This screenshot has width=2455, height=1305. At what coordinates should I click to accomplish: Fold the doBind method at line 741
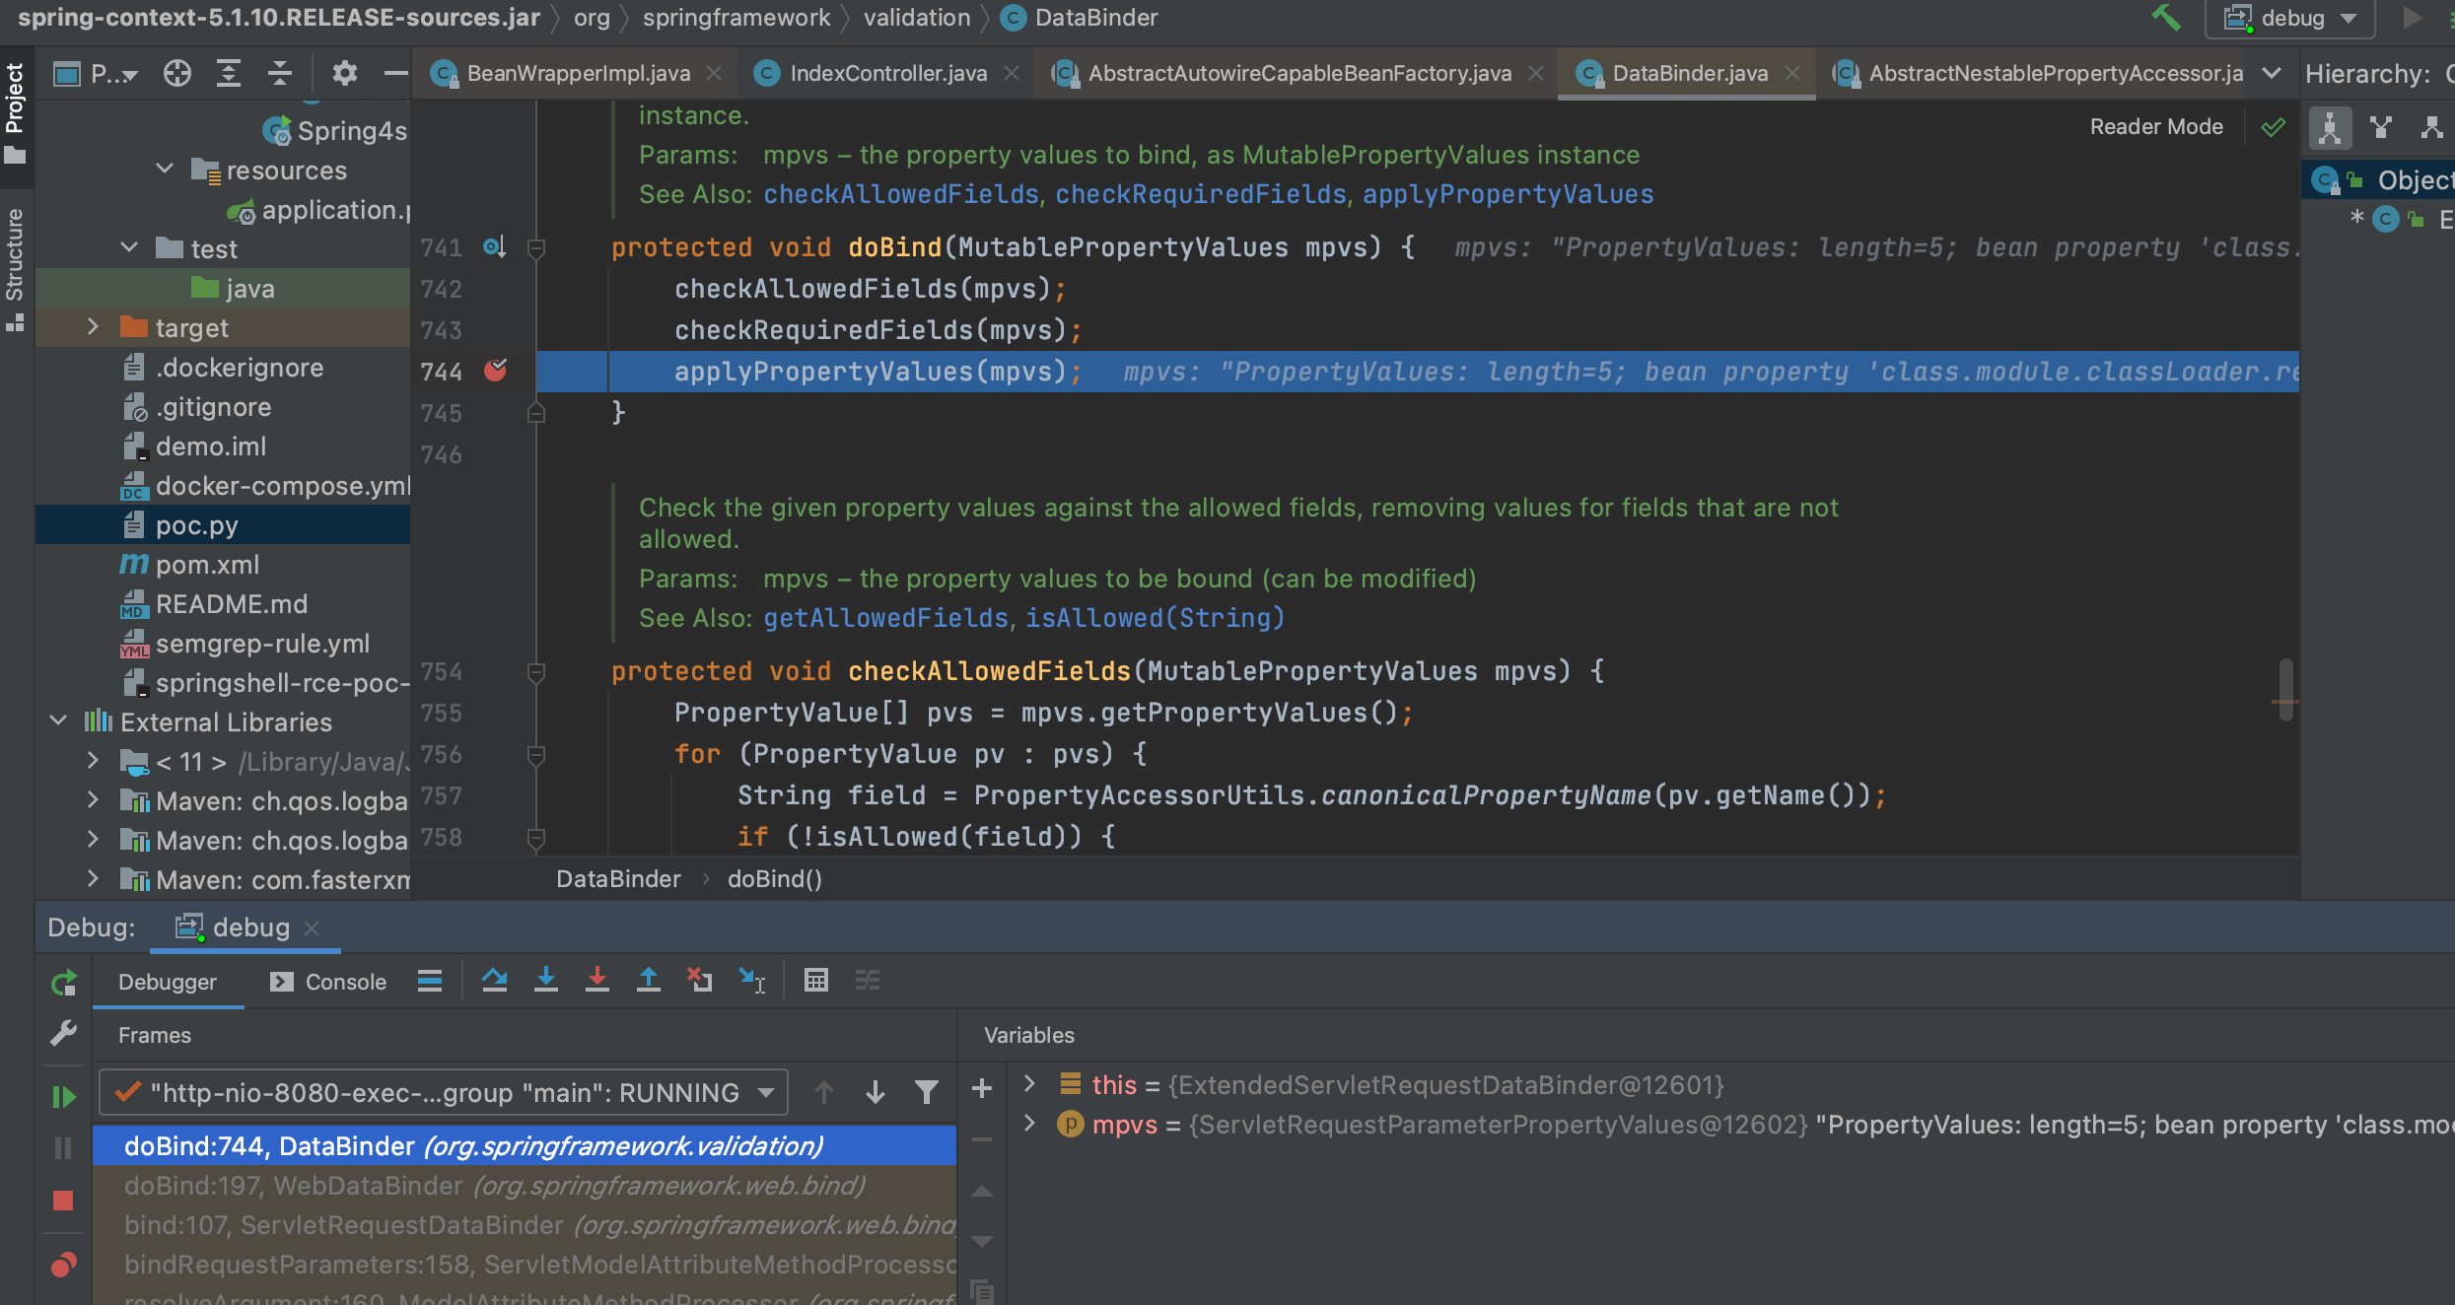point(536,248)
